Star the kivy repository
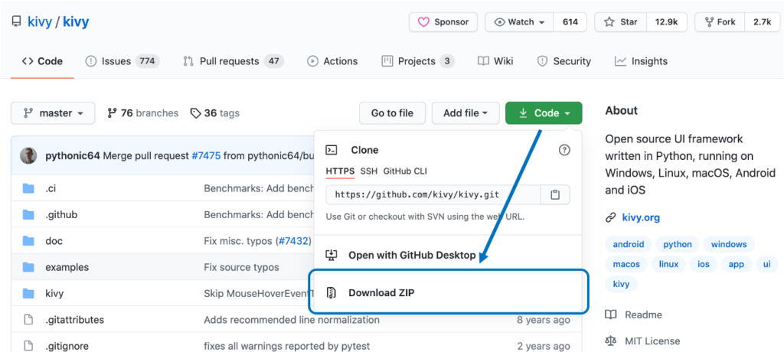Screen dimensions: 784x352 coord(621,22)
